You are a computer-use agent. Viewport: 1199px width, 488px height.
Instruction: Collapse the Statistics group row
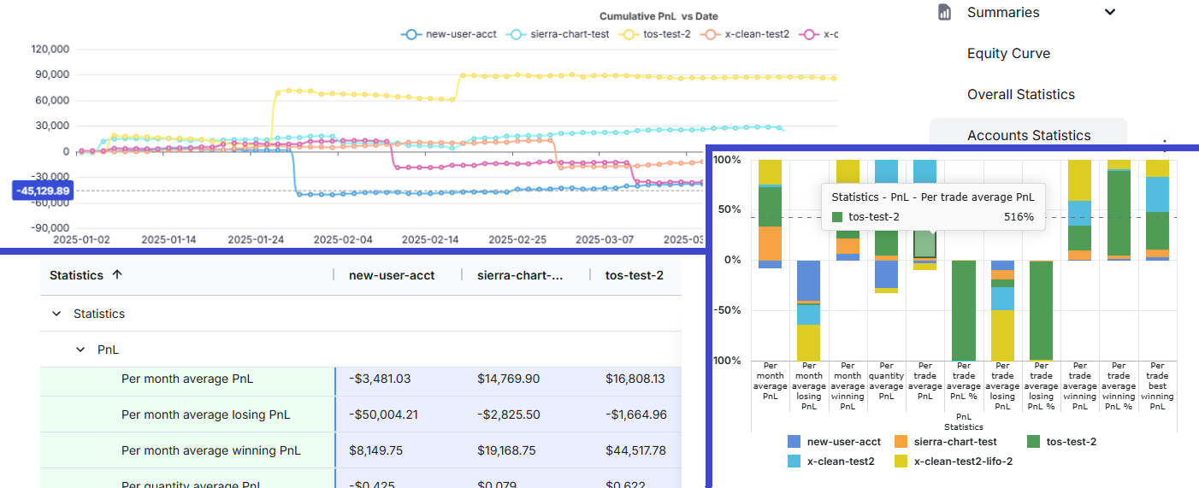point(56,314)
